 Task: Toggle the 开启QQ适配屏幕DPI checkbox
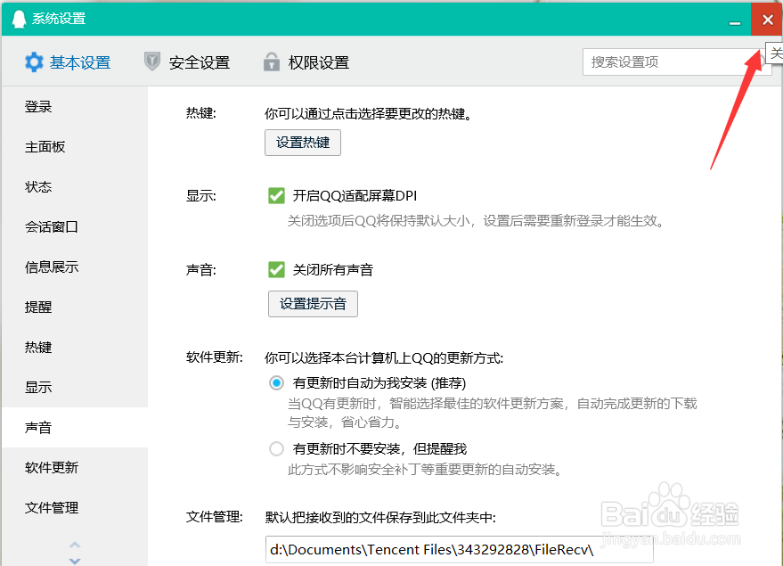tap(276, 195)
